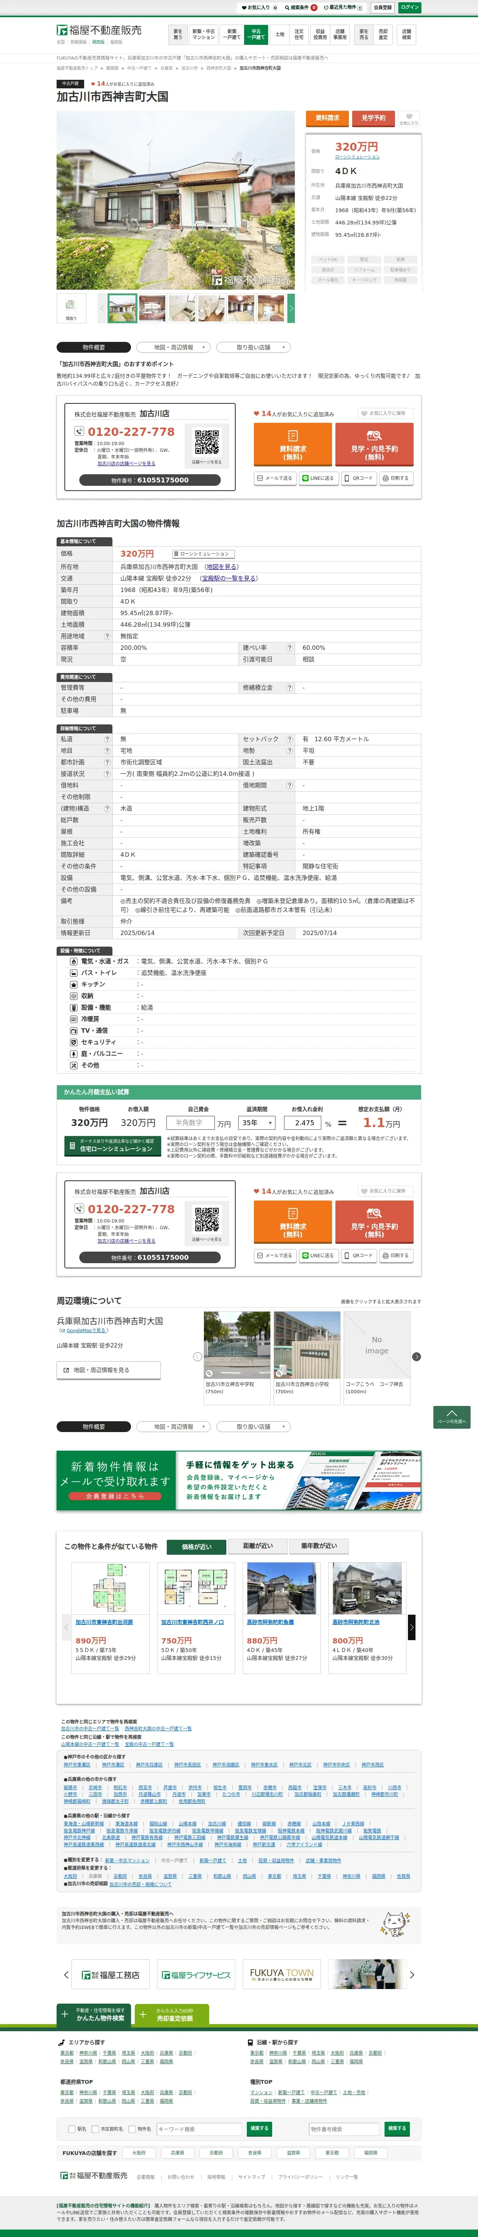
Task: Toggle the 駅名 checkbox in keyword search
Action: point(72,2129)
